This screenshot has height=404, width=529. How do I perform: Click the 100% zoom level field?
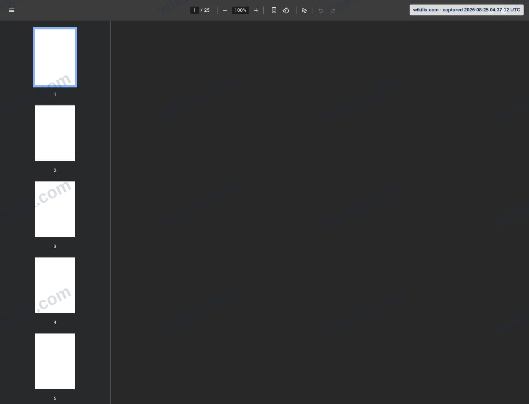tap(240, 10)
